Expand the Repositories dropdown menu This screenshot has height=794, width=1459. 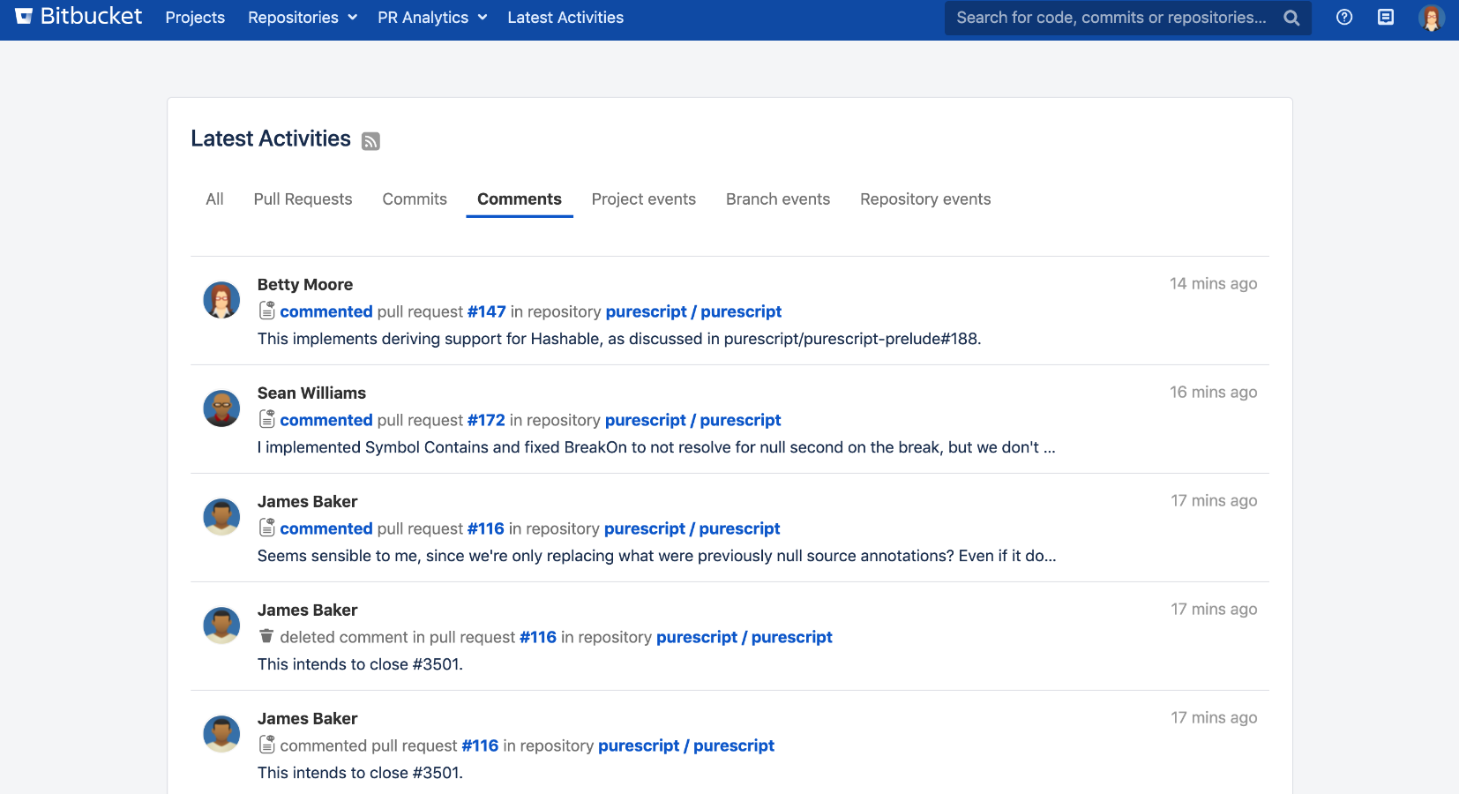point(302,18)
